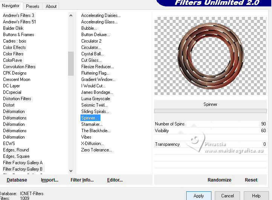
Task: Choose Crystal Ball filter
Action: (x=93, y=54)
